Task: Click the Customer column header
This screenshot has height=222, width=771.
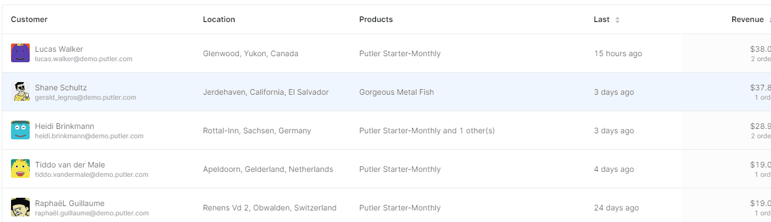Action: [x=29, y=20]
